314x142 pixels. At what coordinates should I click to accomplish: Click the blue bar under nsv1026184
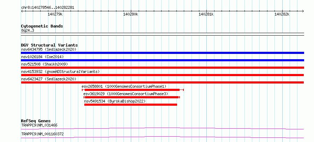(162, 60)
